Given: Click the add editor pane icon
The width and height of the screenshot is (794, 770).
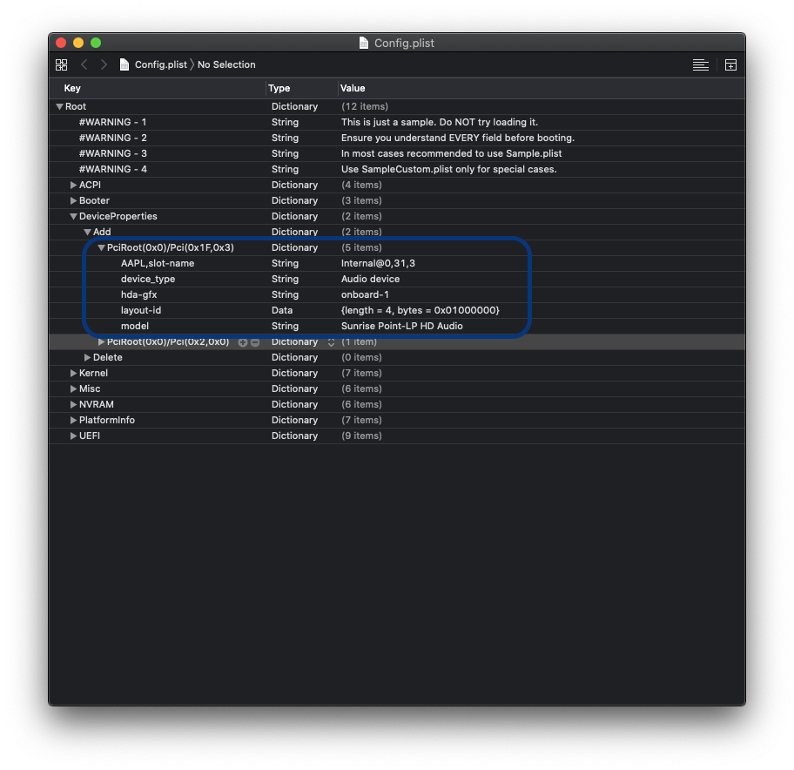Looking at the screenshot, I should pos(730,64).
